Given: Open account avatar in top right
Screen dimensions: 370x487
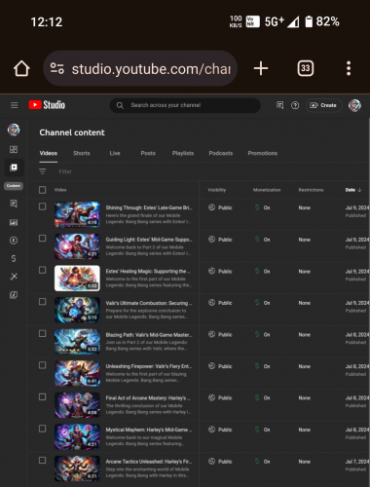Looking at the screenshot, I should tap(354, 105).
